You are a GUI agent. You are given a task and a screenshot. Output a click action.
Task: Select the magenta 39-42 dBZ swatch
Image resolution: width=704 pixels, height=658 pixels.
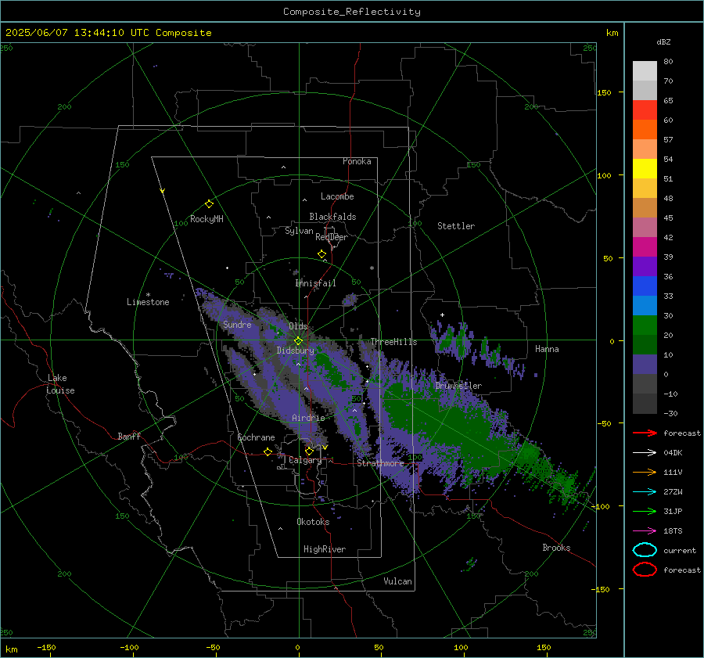(x=645, y=247)
